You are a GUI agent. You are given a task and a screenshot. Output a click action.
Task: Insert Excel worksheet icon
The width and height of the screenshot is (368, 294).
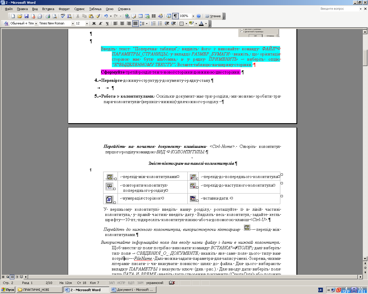pos(147,16)
